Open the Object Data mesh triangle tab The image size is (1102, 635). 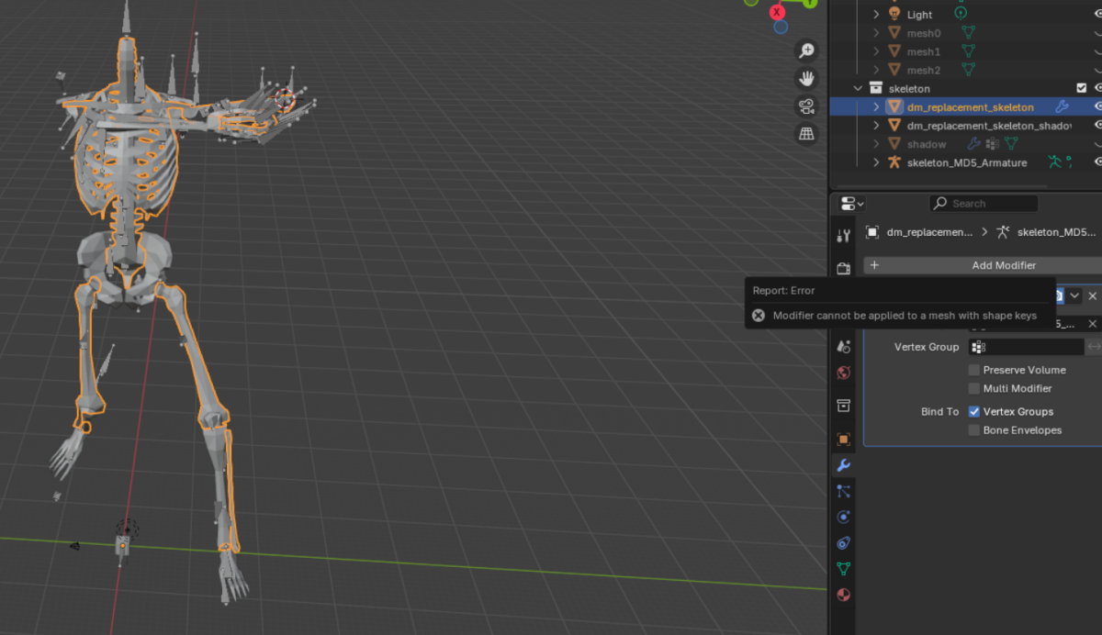(843, 569)
